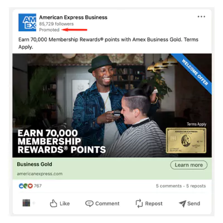The height and width of the screenshot is (223, 223).
Task: Click the Send paper plane icon
Action: [x=182, y=203]
